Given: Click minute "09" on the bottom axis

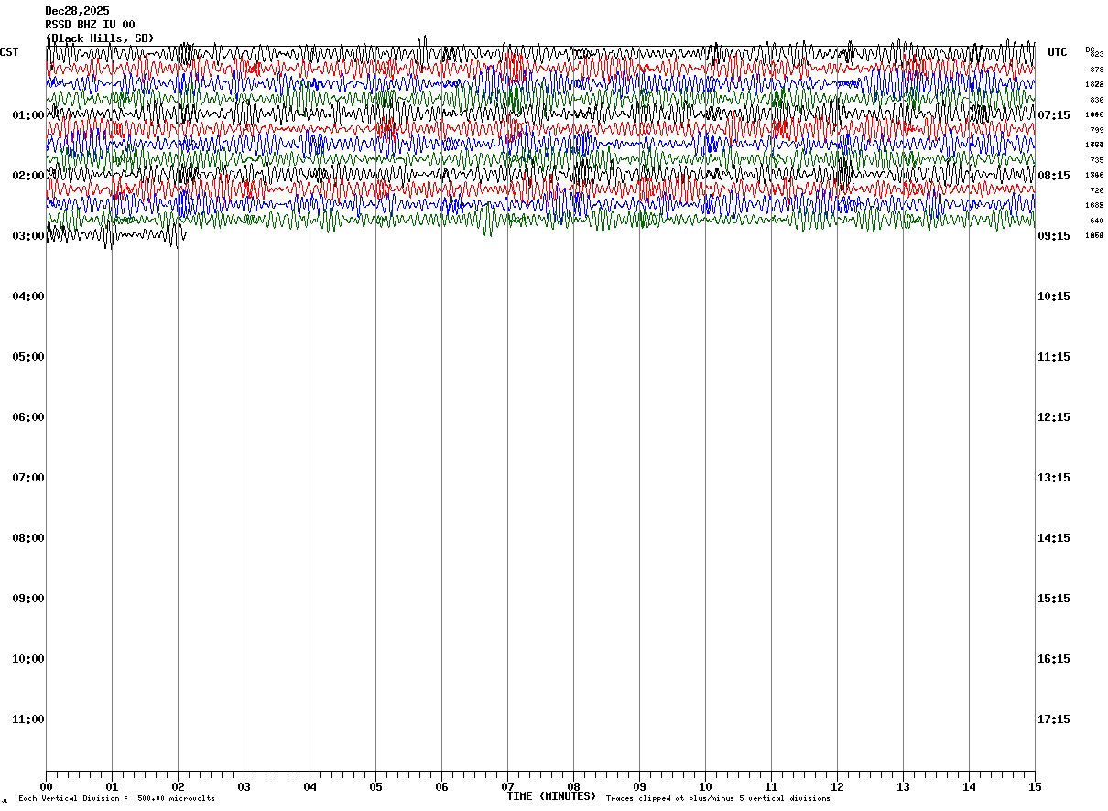Looking at the screenshot, I should point(639,786).
